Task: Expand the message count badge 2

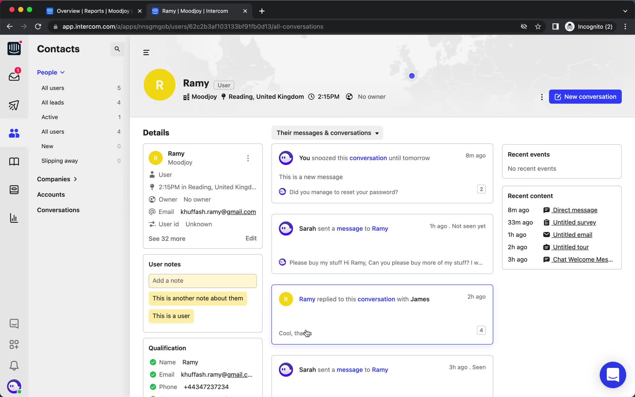Action: click(481, 189)
